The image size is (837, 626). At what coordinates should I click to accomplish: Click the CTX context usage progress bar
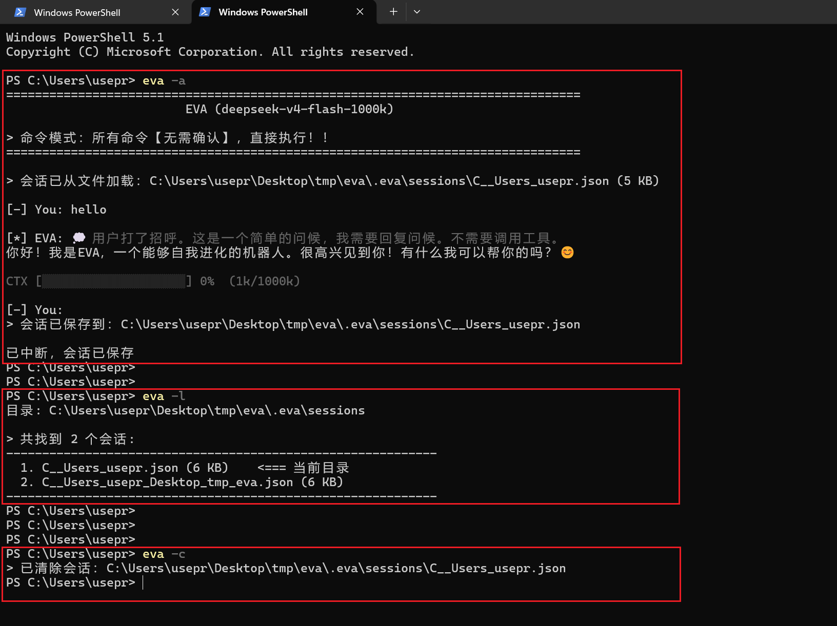tap(114, 281)
